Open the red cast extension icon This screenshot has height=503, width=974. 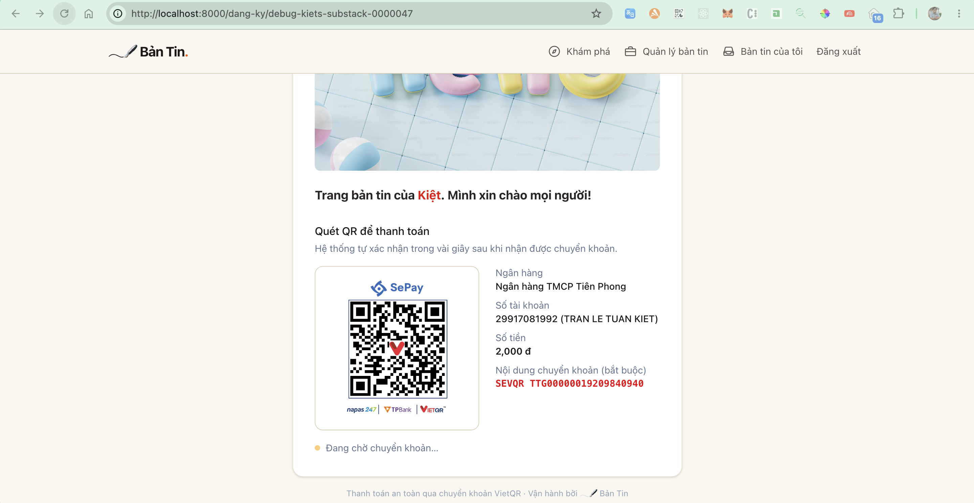pyautogui.click(x=849, y=14)
